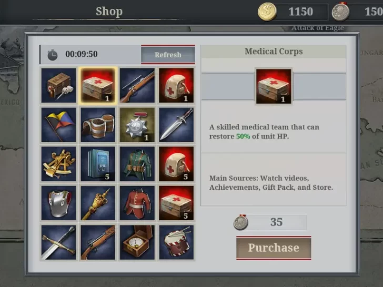Screen dimensions: 383x287
Task: Select the silver breastplate armor
Action: pyautogui.click(x=58, y=203)
